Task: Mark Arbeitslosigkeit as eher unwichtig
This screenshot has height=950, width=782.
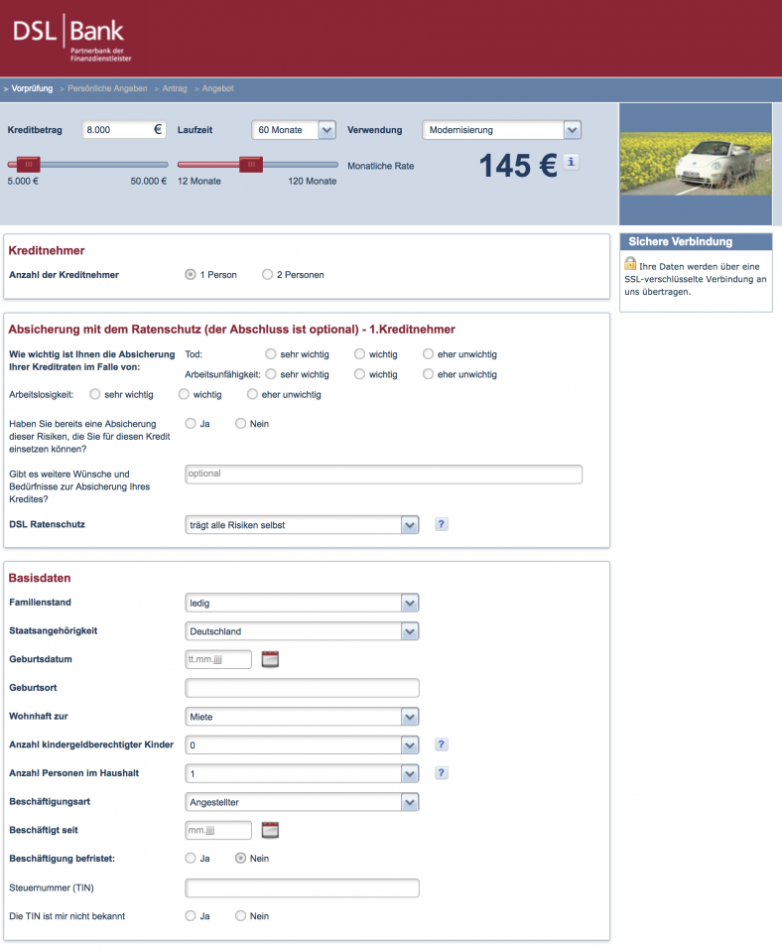Action: pyautogui.click(x=252, y=394)
